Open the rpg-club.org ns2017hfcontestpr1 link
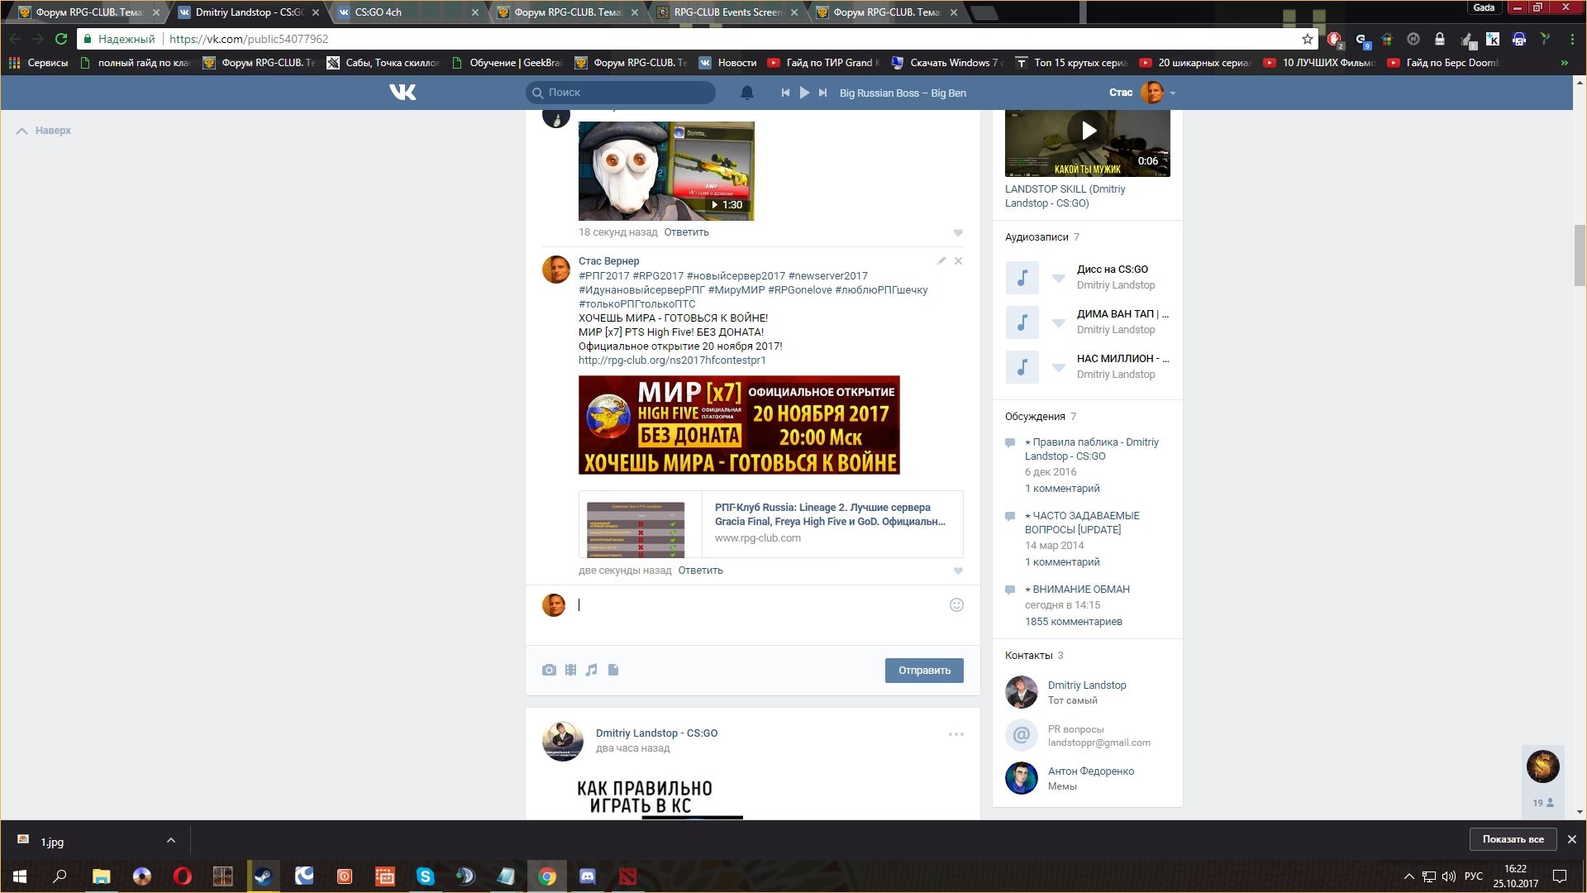 pos(672,361)
